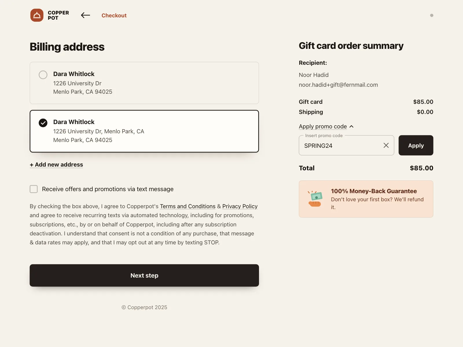Click the Copper Pot logo icon
This screenshot has height=347, width=463.
click(37, 15)
